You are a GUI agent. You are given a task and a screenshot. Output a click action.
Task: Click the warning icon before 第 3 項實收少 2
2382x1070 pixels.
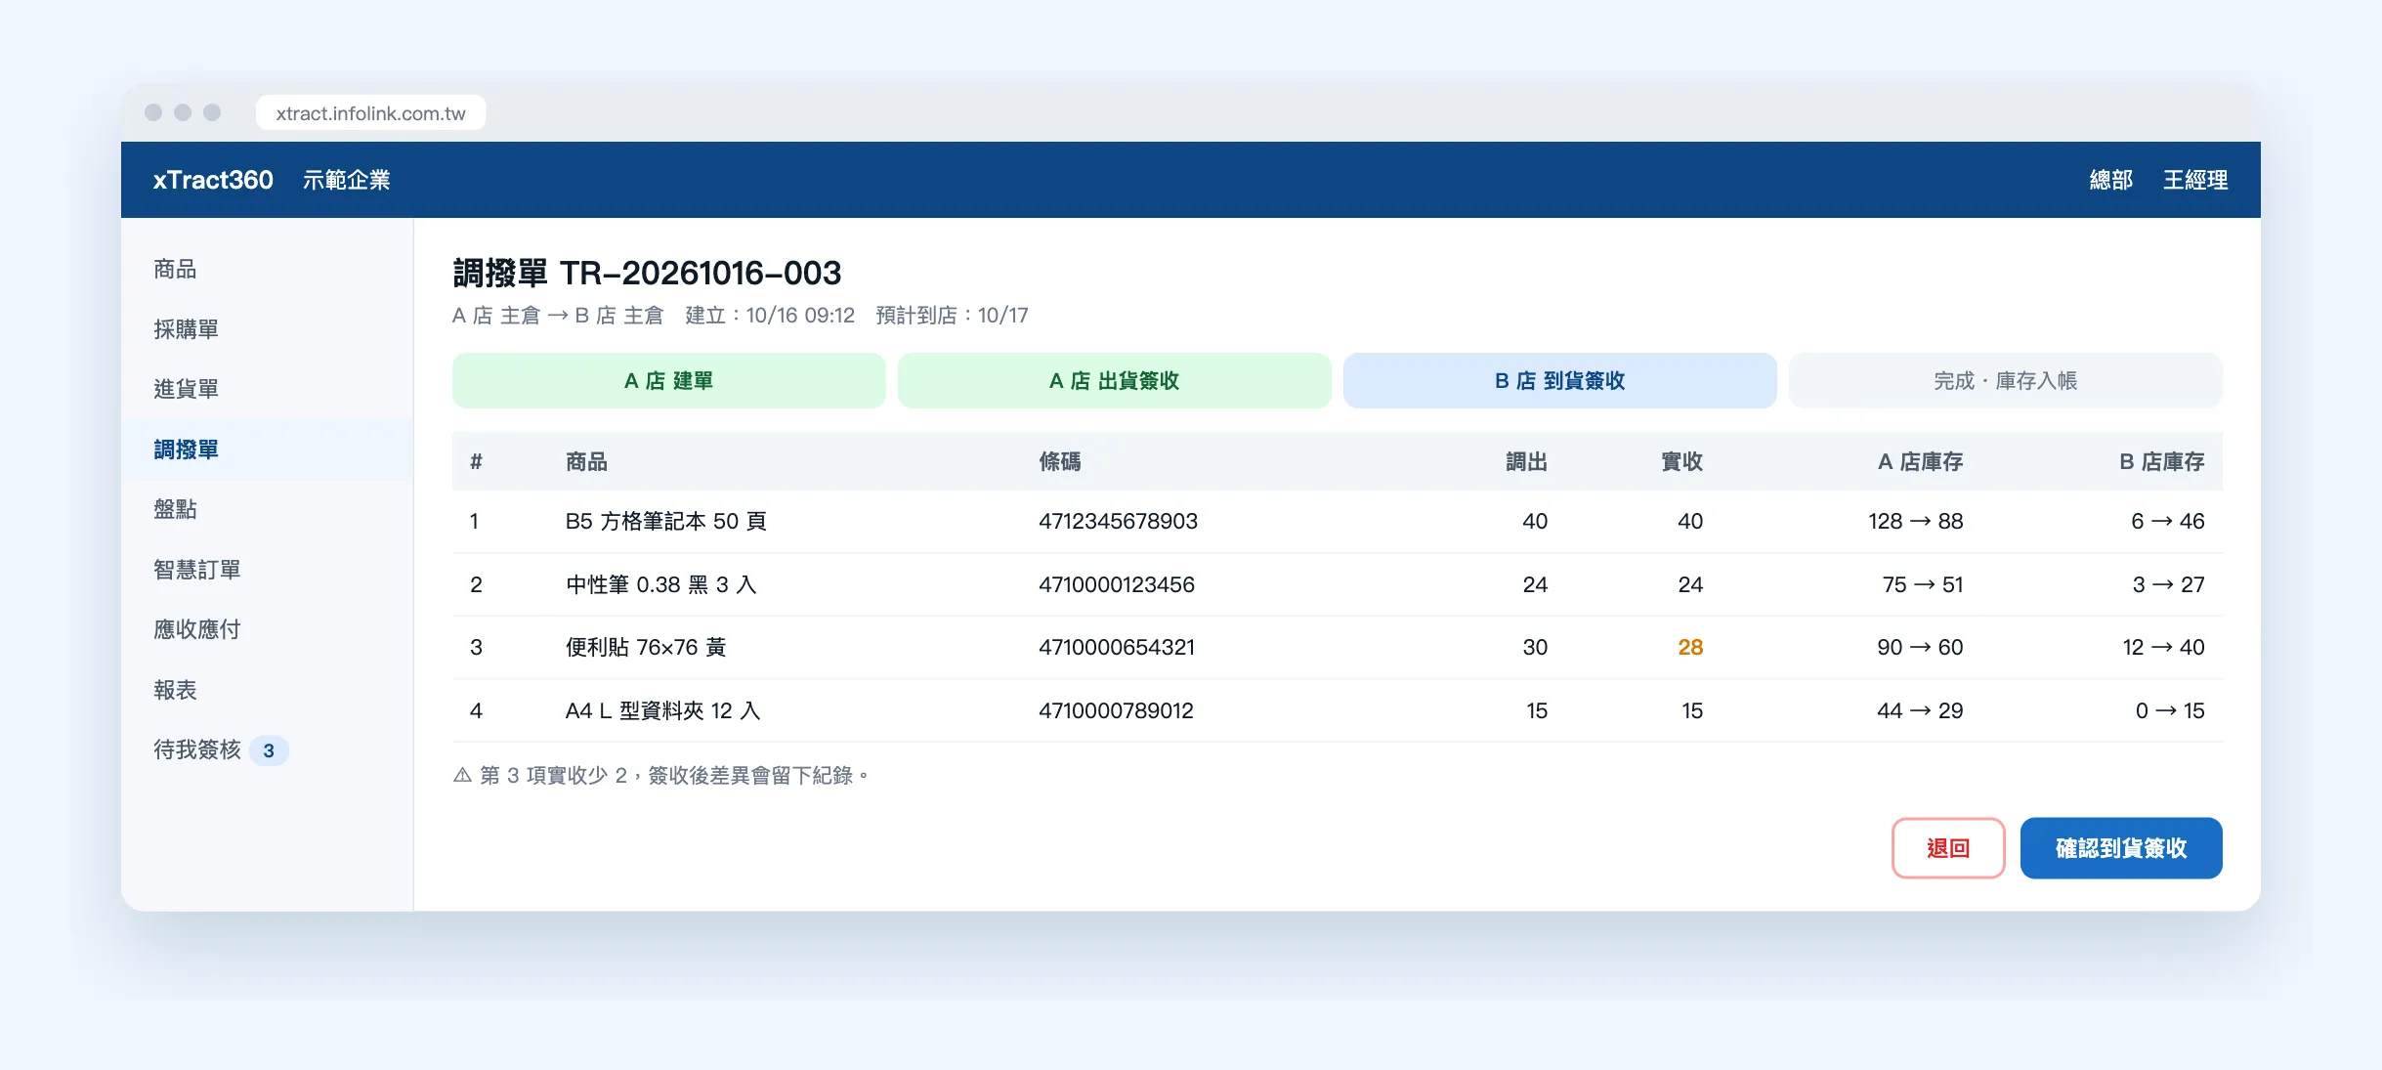[462, 775]
